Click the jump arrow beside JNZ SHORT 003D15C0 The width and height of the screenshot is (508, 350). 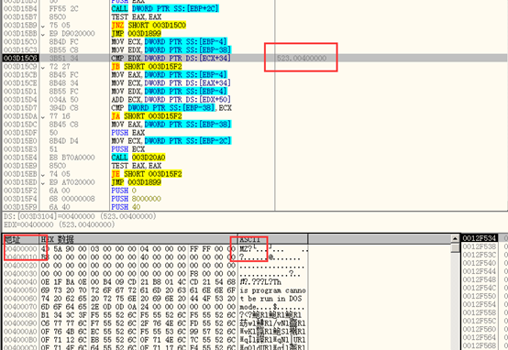43,26
